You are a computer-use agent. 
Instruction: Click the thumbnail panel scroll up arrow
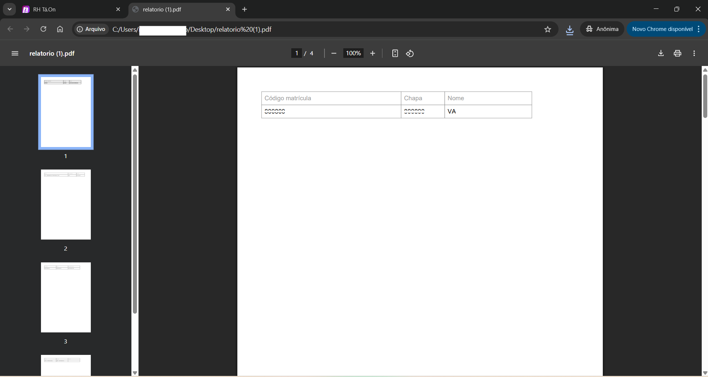click(135, 70)
